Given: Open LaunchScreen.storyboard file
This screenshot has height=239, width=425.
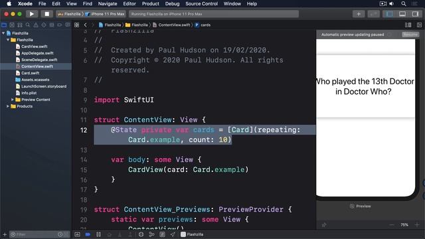Looking at the screenshot, I should tap(44, 86).
